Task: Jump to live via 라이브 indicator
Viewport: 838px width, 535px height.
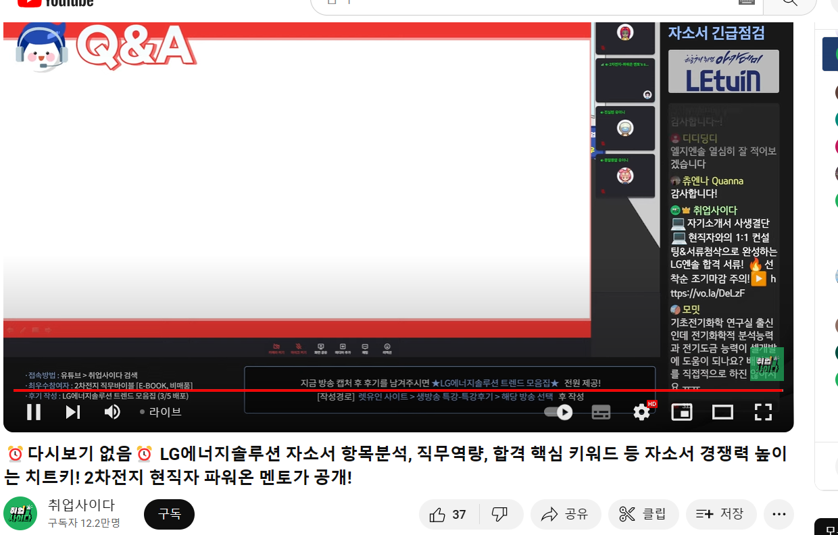Action: [x=161, y=412]
